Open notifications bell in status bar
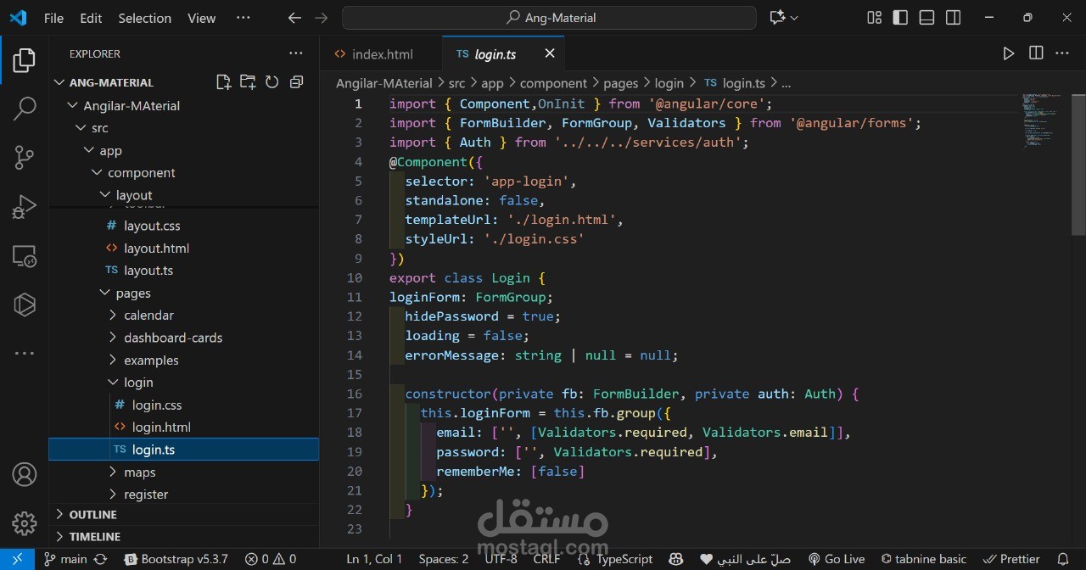 tap(1062, 559)
